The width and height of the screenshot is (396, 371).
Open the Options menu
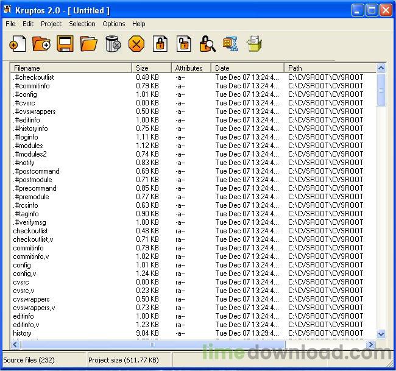[x=113, y=24]
